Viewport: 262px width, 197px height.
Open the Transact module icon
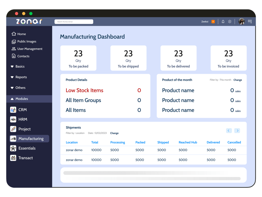[x=13, y=158]
